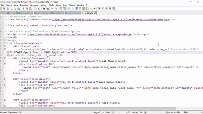Screen dimensions: 203x114
Task: Click the UTF-8 encoding in the status bar
Action: (185, 112)
